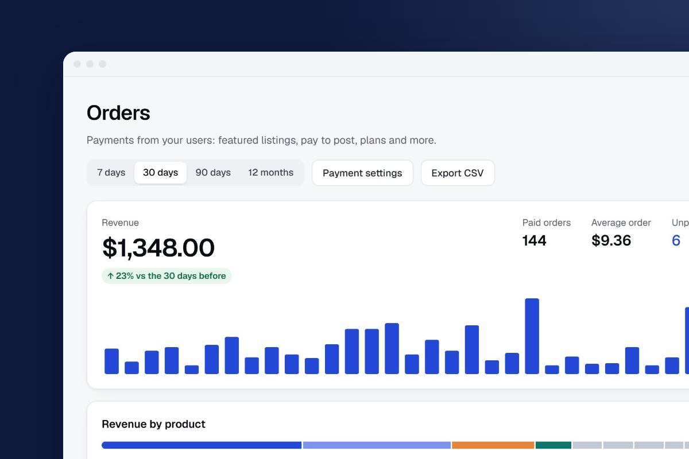The image size is (689, 459).
Task: Click the 23% vs 30 days before badge
Action: click(167, 276)
